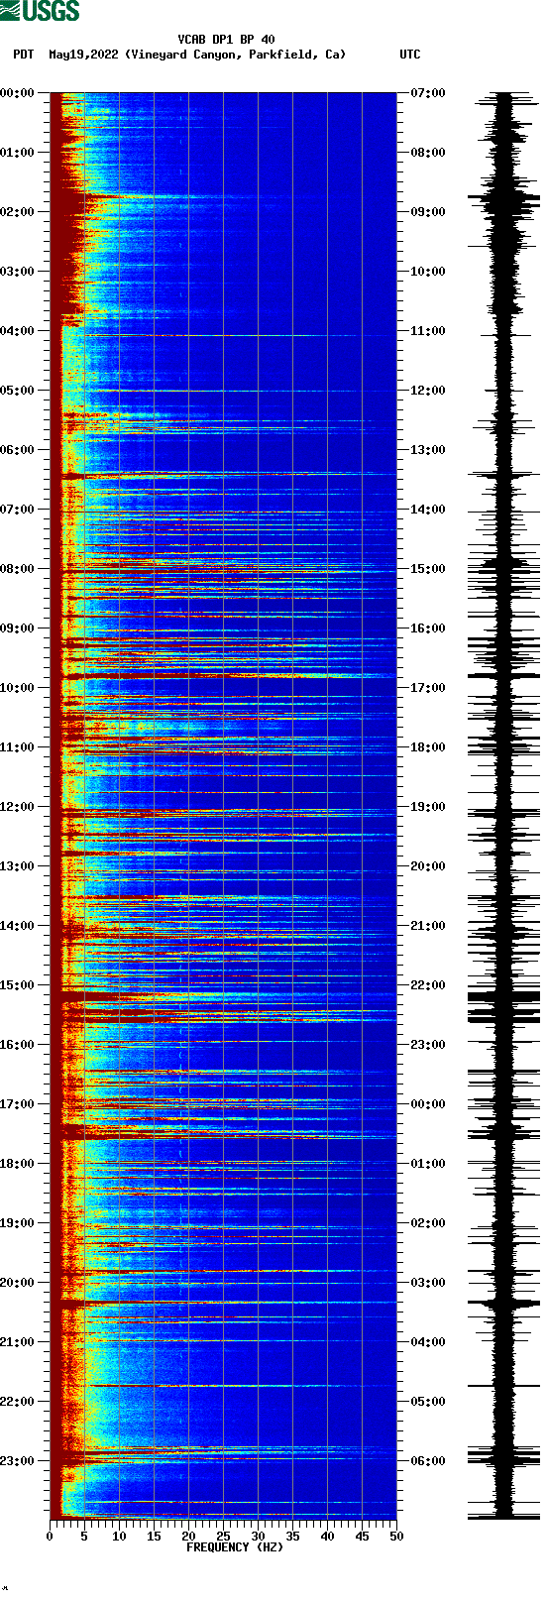
Task: Click the '10' frequency tick label
Action: tap(119, 1537)
